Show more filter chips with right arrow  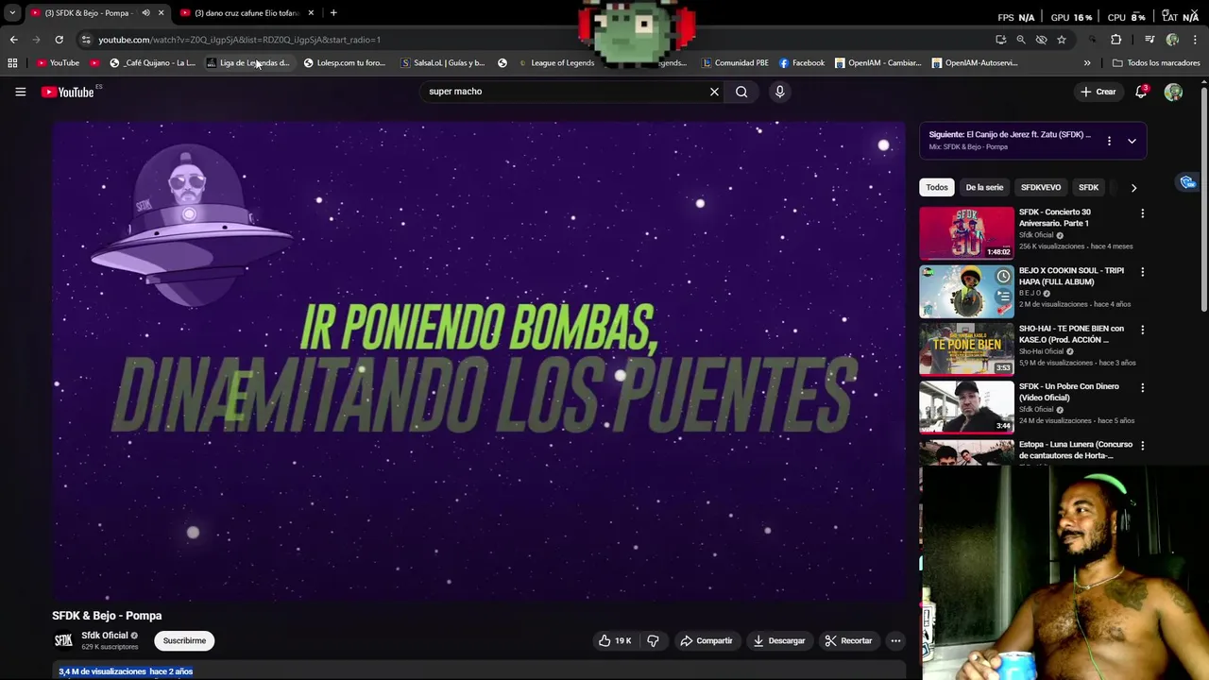point(1133,187)
